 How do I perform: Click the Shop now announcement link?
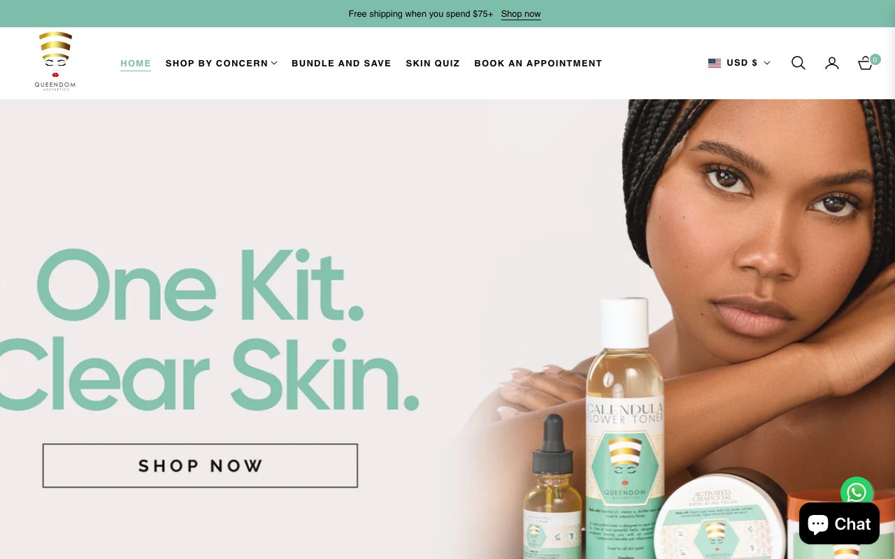(521, 14)
